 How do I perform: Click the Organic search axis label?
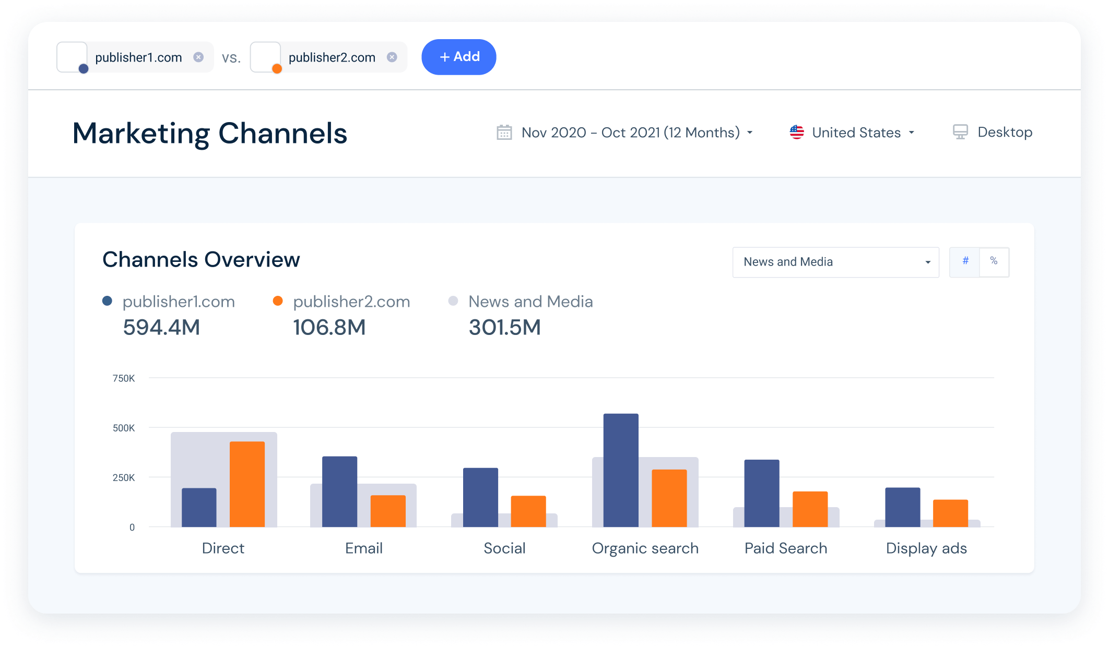click(645, 548)
